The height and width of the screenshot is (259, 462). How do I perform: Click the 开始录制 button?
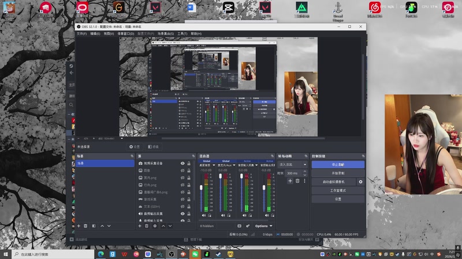click(x=338, y=173)
